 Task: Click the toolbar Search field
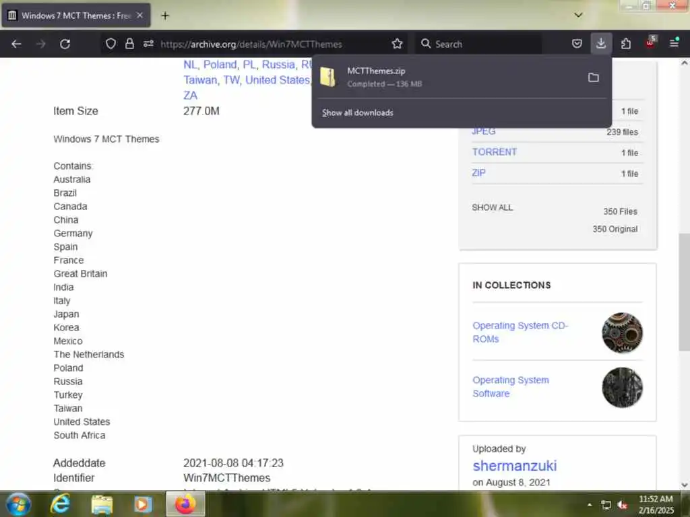point(480,44)
